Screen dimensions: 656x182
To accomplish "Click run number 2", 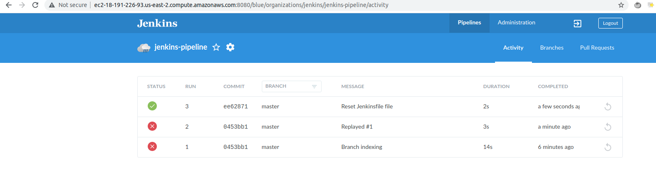I will tap(187, 127).
